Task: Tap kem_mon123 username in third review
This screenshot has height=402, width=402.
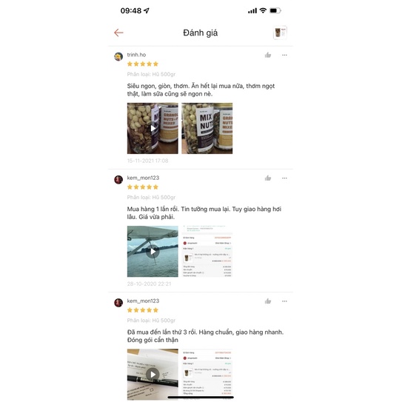Action: (x=143, y=301)
